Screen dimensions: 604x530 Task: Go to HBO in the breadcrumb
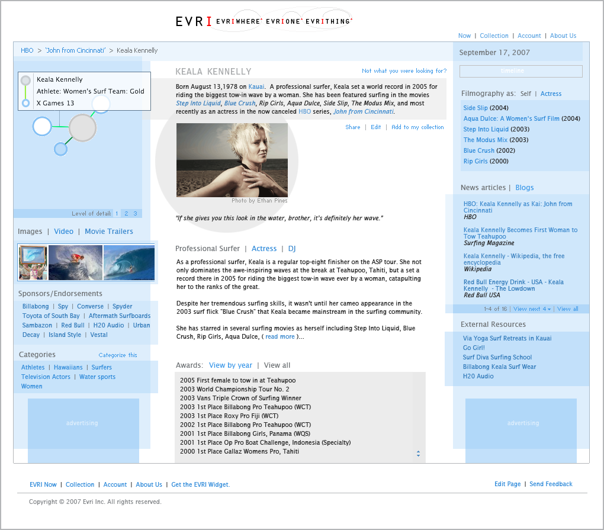click(27, 50)
